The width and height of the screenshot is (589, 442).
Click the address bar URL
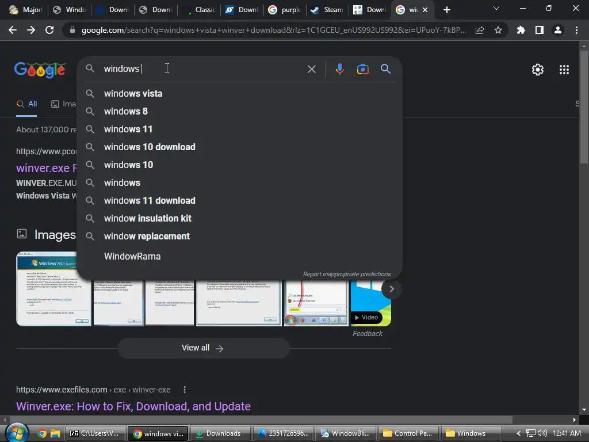click(273, 30)
